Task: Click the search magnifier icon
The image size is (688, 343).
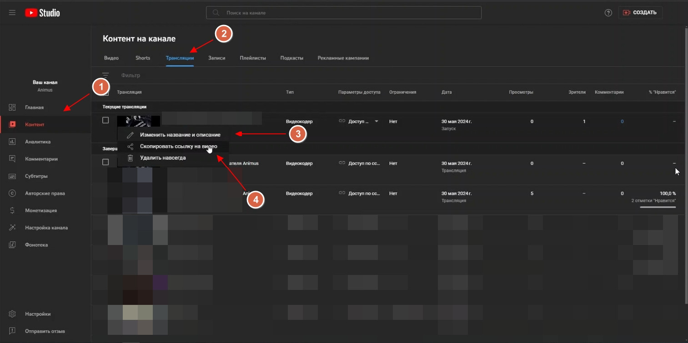Action: (x=216, y=13)
